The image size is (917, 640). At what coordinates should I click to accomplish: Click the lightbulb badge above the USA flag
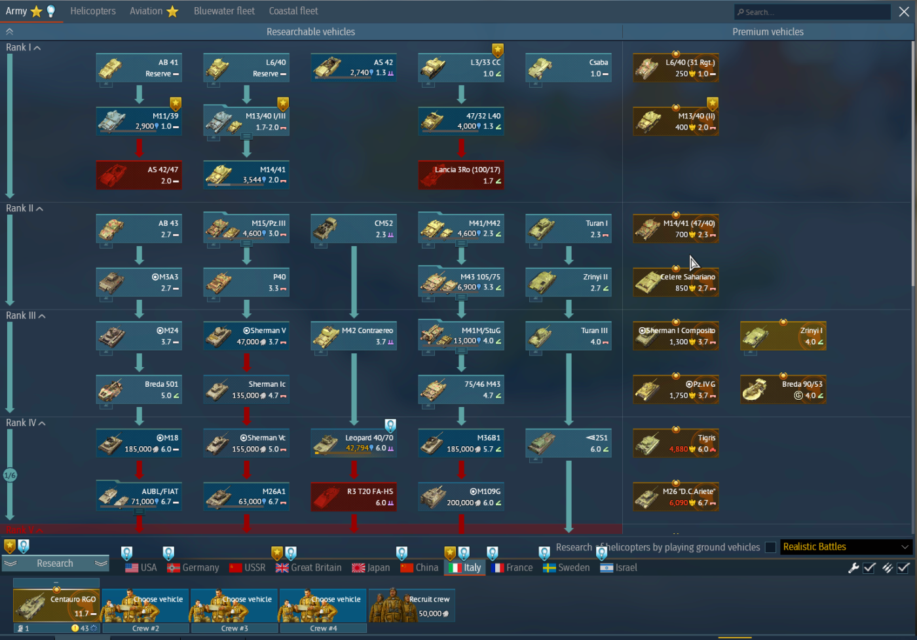127,554
